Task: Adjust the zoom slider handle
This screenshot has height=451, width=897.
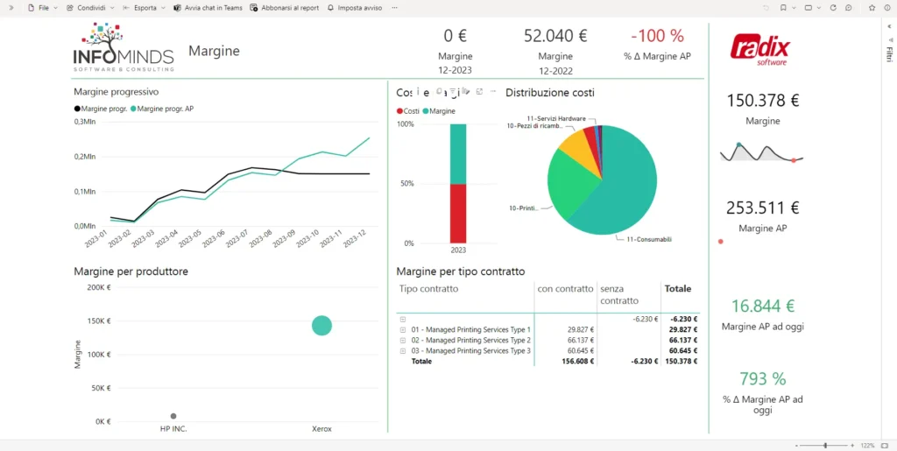Action: coord(825,445)
